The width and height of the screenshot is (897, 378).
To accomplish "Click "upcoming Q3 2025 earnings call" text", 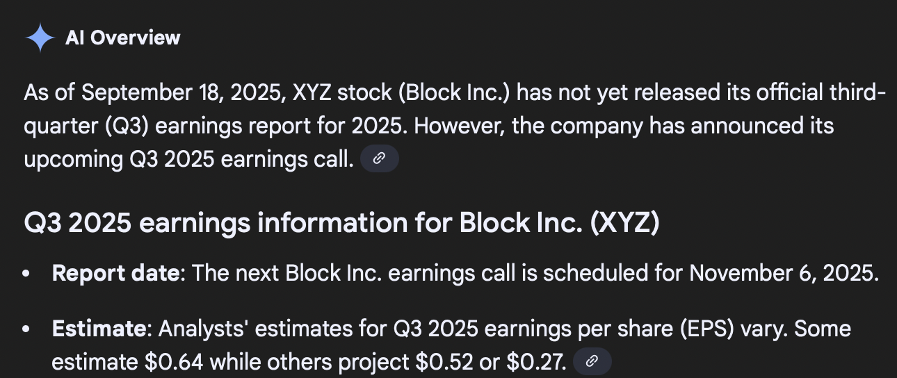I will coord(185,159).
